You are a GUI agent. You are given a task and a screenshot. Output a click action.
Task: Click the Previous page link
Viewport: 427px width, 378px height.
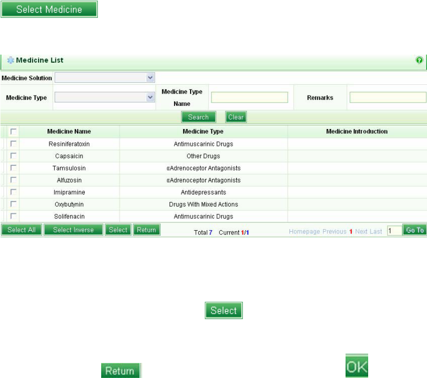[334, 232]
